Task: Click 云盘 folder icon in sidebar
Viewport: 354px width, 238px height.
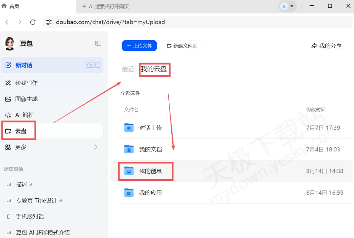Action: coord(8,131)
